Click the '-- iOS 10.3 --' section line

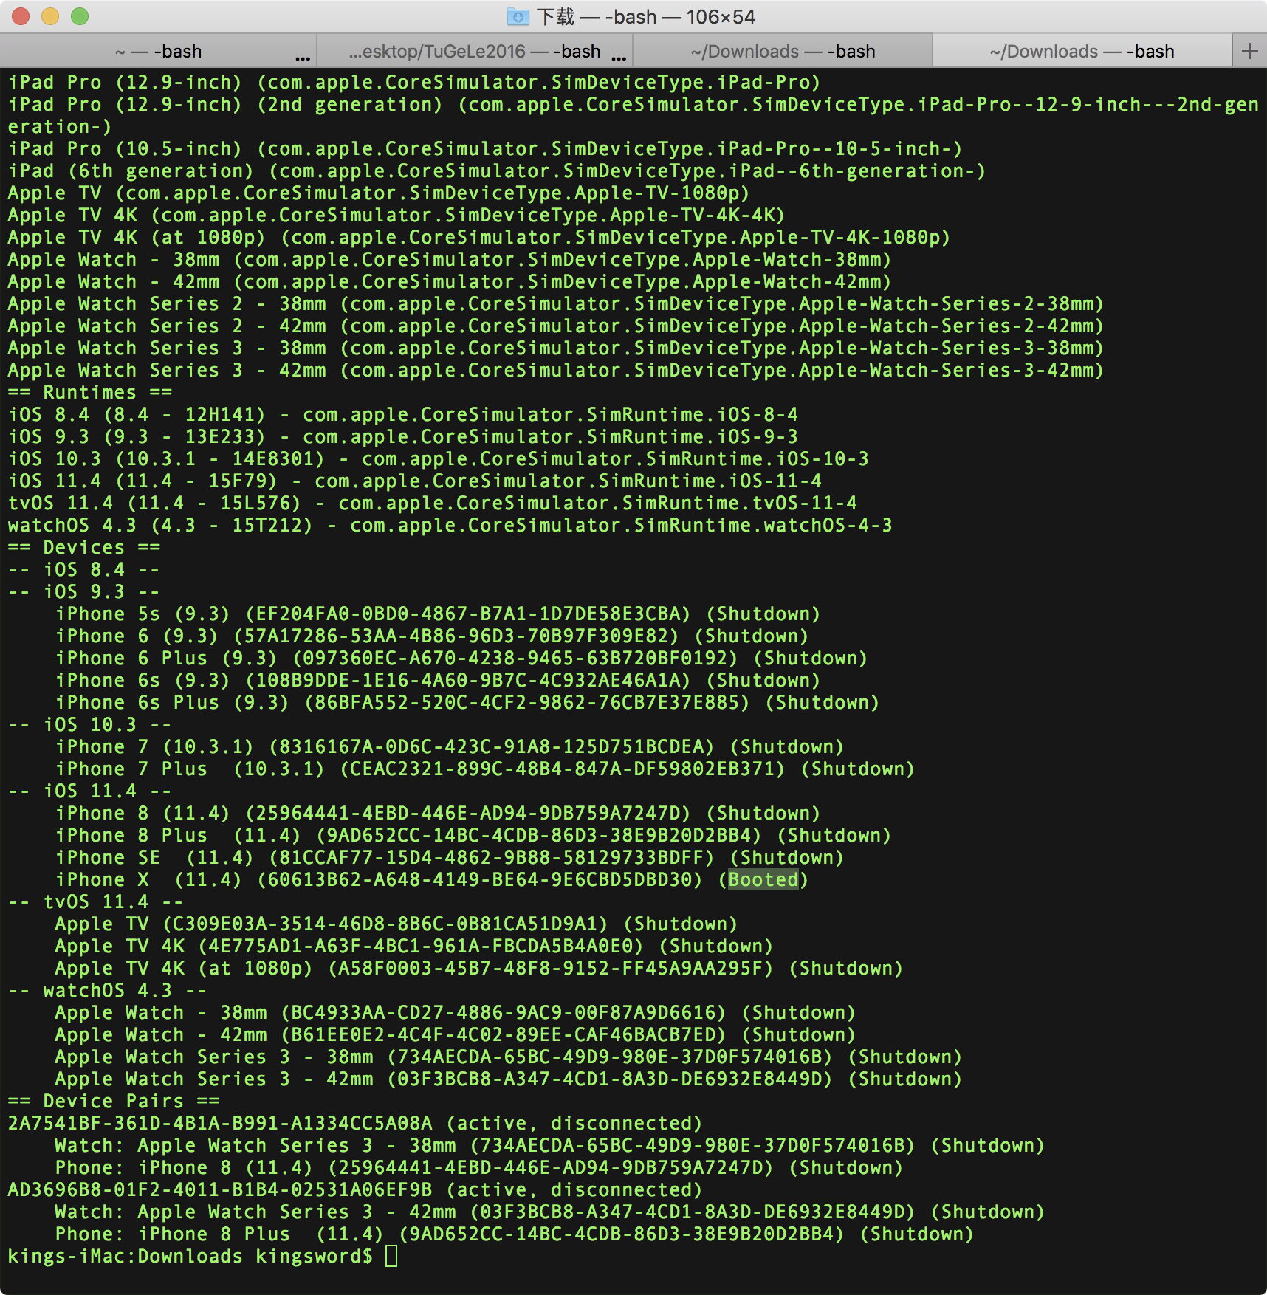coord(90,724)
